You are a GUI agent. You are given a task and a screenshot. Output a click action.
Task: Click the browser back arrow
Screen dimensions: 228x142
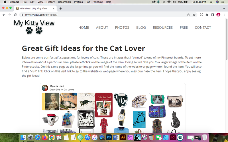pos(4,15)
